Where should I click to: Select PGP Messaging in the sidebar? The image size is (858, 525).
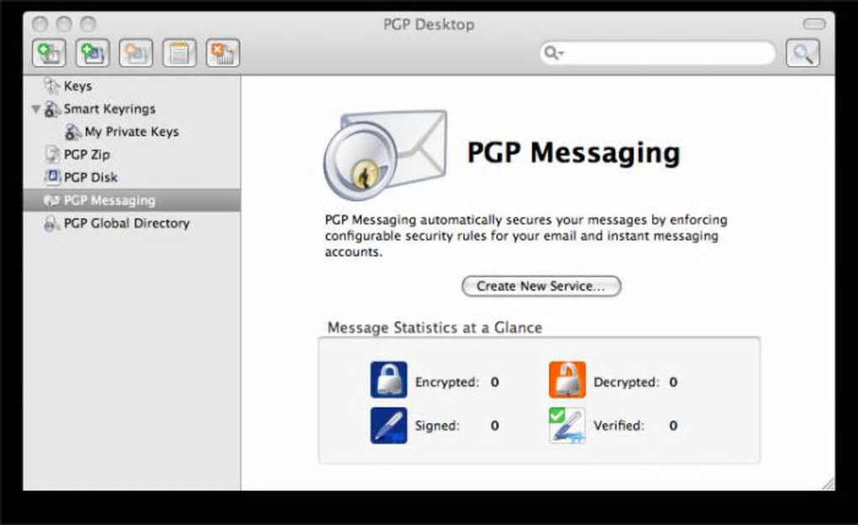[x=131, y=200]
